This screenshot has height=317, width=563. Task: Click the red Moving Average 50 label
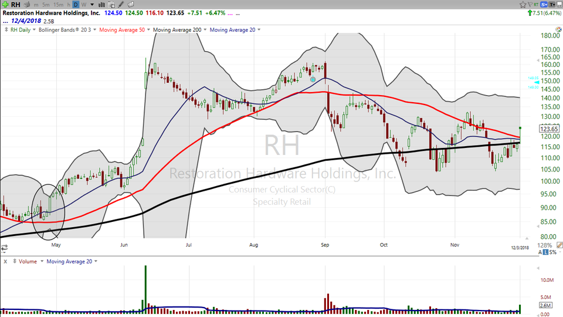click(122, 29)
